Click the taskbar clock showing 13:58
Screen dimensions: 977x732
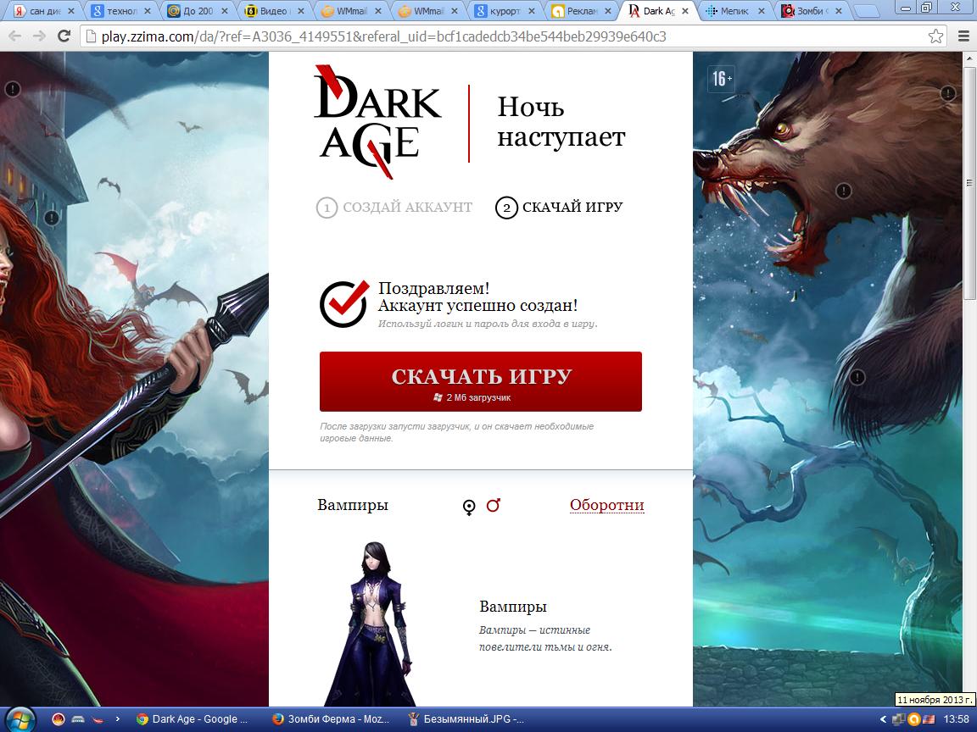point(957,719)
